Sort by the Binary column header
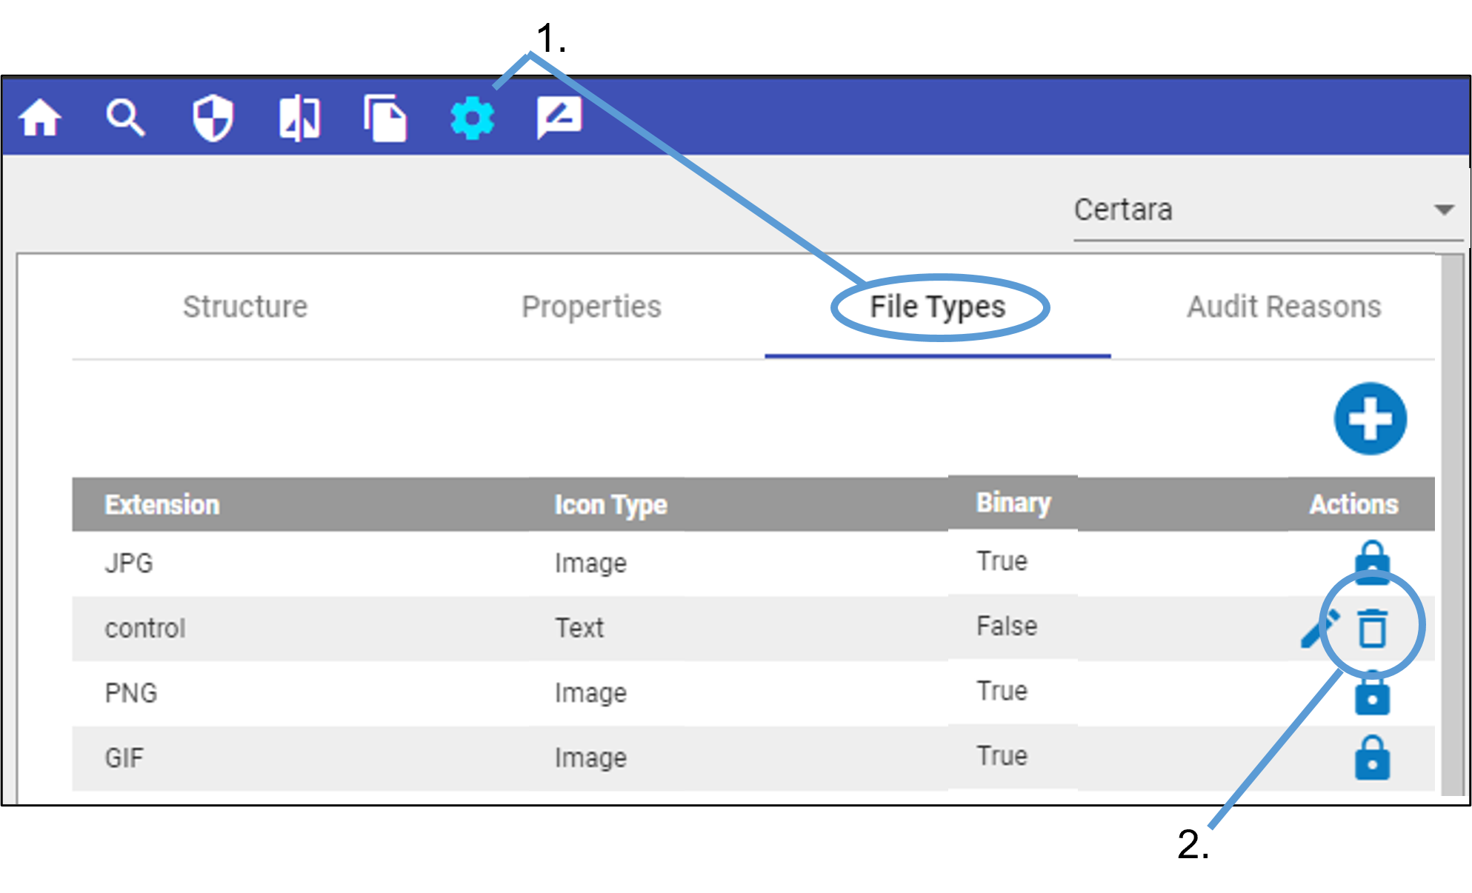The width and height of the screenshot is (1472, 893). 1013,502
